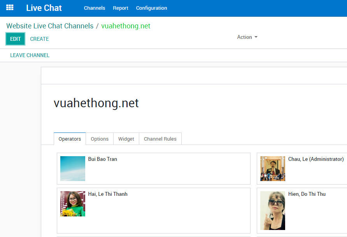This screenshot has width=347, height=237.
Task: Click the vuahethong.net breadcrumb text
Action: (x=126, y=26)
